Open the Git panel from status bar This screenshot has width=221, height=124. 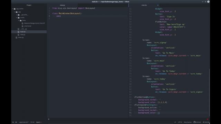206,122
